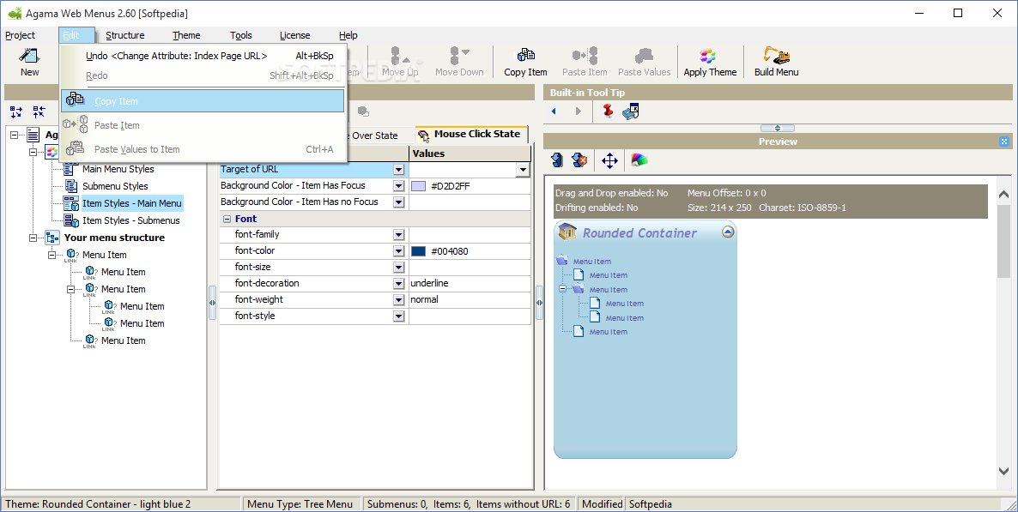The height and width of the screenshot is (512, 1018).
Task: Open the License menu
Action: pos(294,35)
